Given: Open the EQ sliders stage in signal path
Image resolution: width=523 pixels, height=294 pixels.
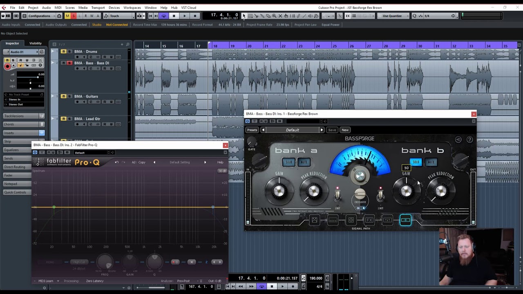Looking at the screenshot, I should [x=387, y=220].
